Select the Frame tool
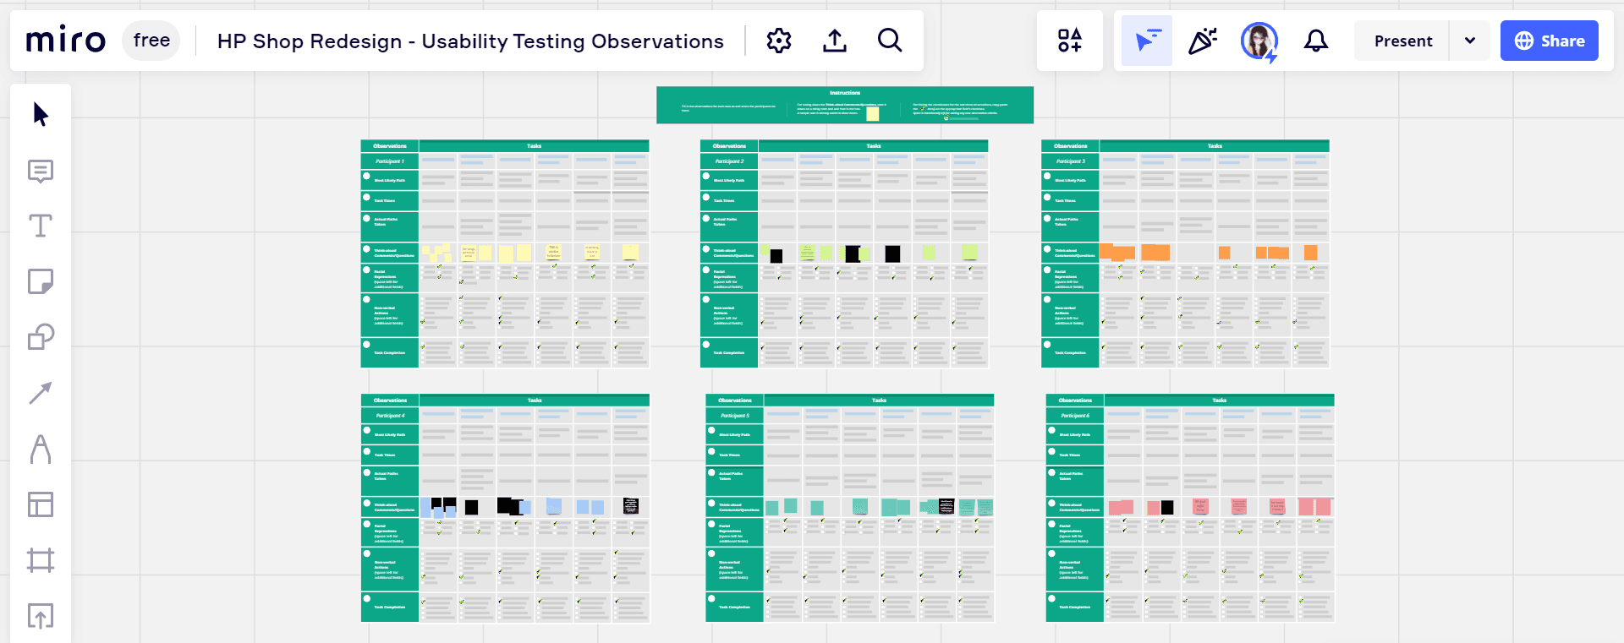1624x643 pixels. [41, 560]
